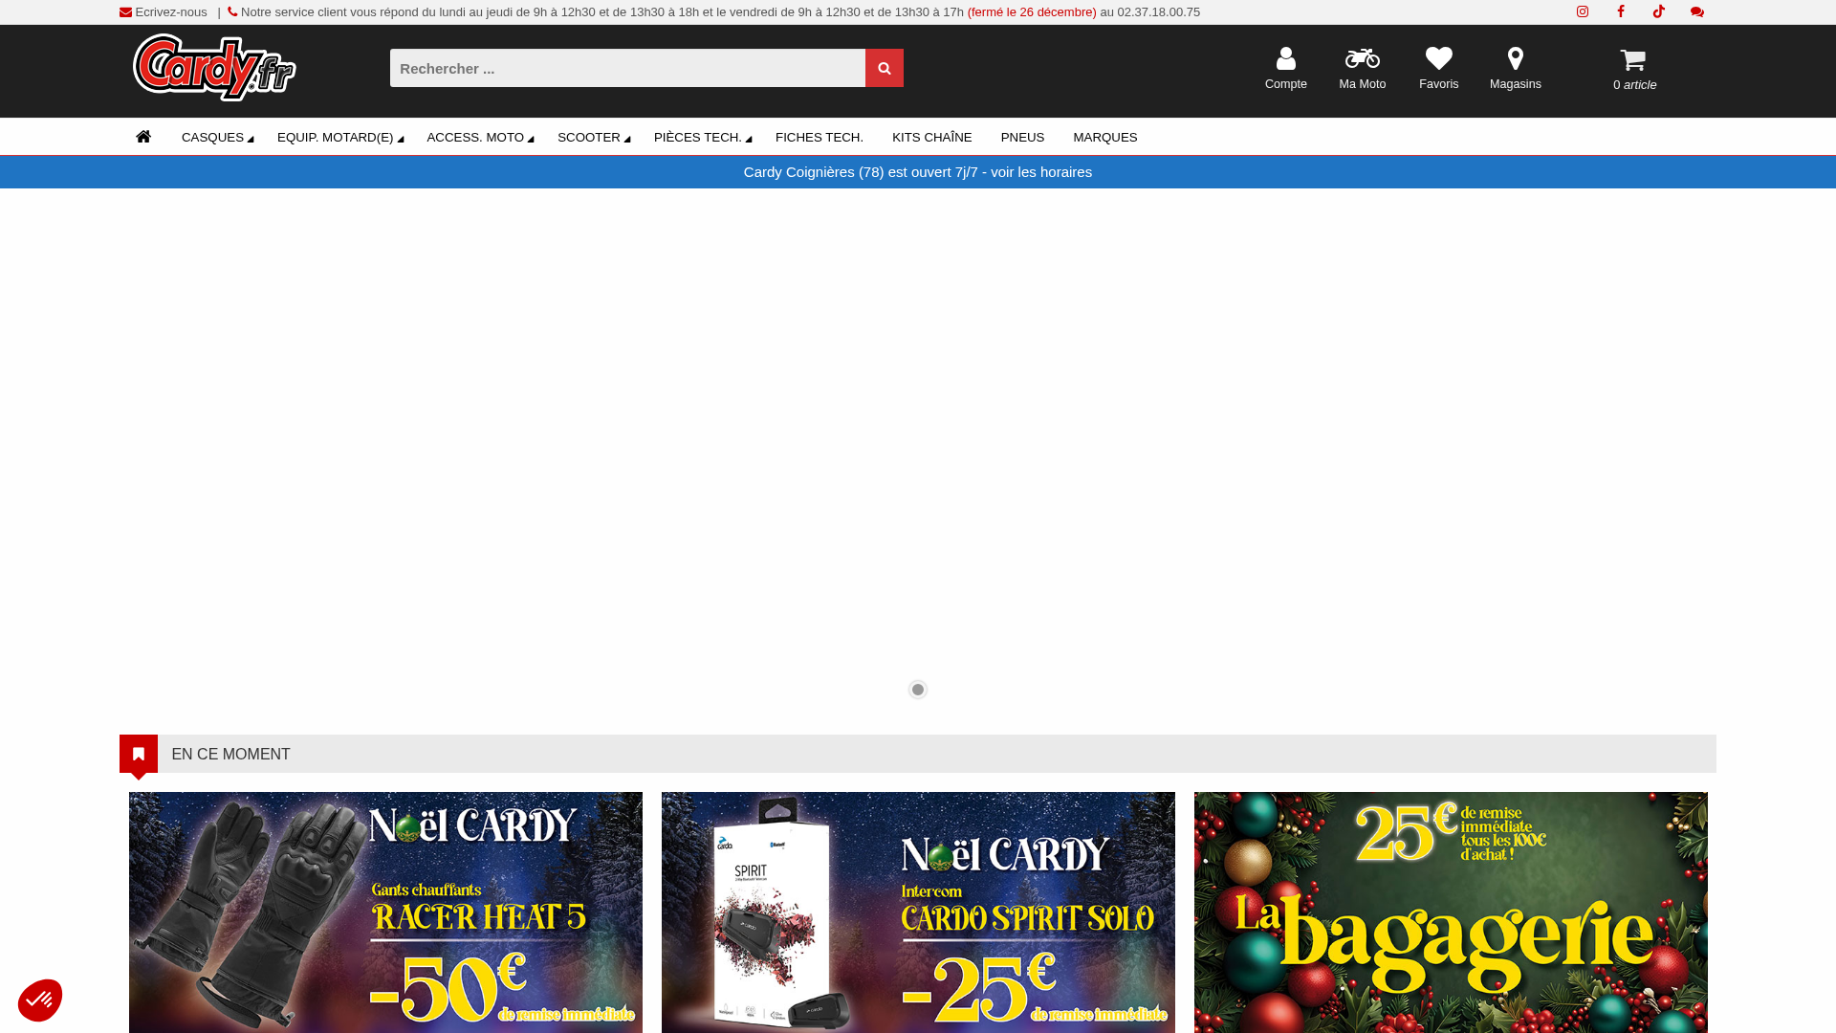This screenshot has width=1836, height=1033.
Task: Click the round cookie consent badge
Action: (x=40, y=1000)
